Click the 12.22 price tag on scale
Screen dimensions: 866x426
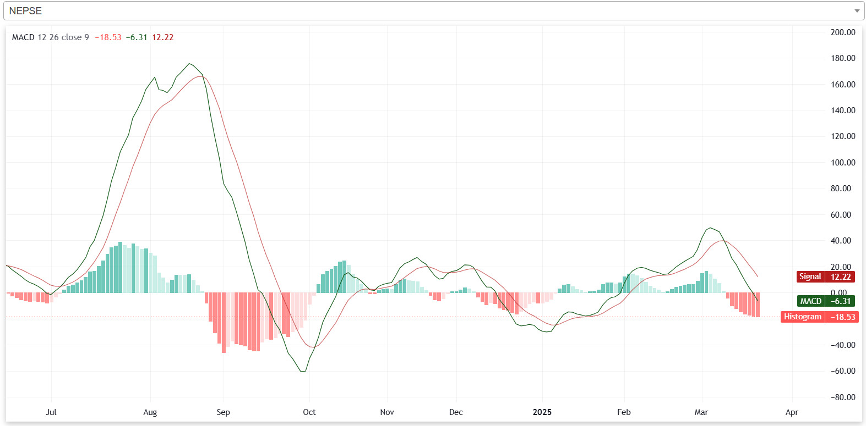[841, 277]
